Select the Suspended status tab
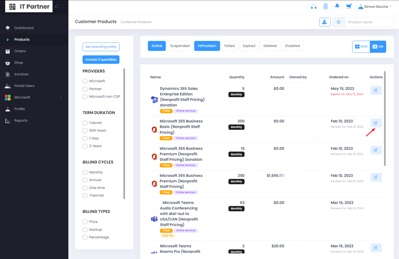This screenshot has height=259, width=399. [180, 46]
